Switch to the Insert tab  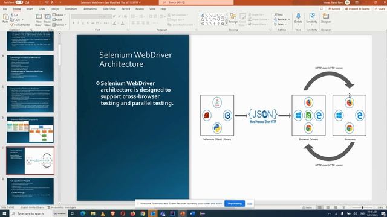point(30,9)
